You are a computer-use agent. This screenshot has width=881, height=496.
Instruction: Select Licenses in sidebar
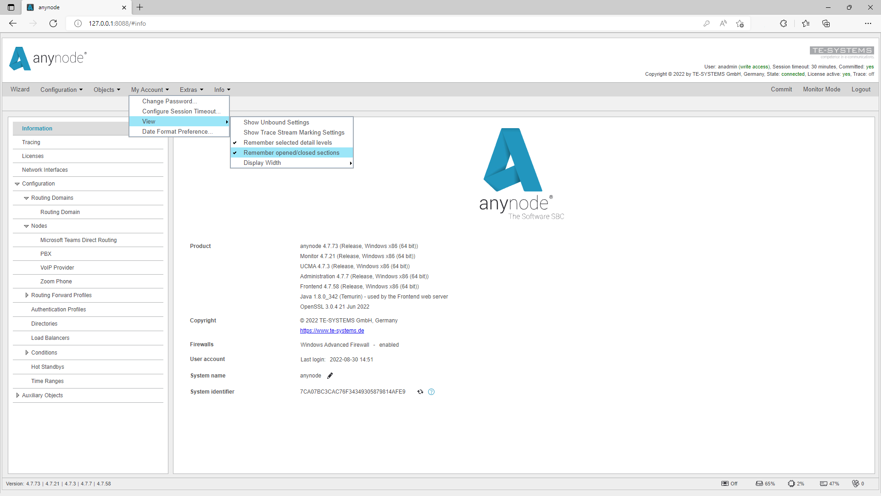[x=88, y=156]
